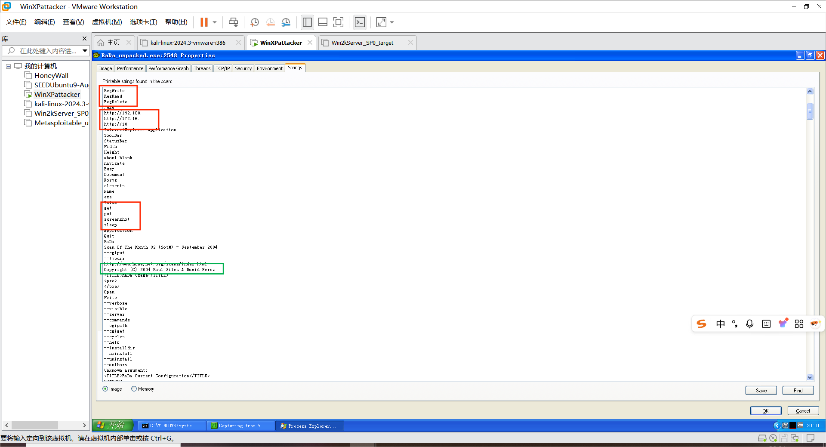Enter full screen mode in VMware
The width and height of the screenshot is (826, 447).
pos(339,22)
